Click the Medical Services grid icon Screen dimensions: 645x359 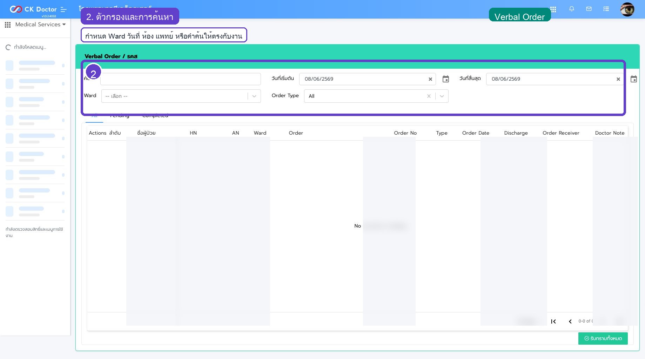coord(8,25)
